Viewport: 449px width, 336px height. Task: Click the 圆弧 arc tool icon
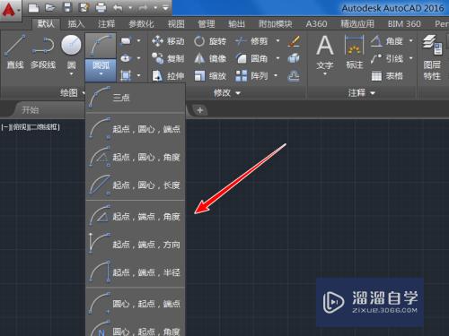(x=101, y=46)
